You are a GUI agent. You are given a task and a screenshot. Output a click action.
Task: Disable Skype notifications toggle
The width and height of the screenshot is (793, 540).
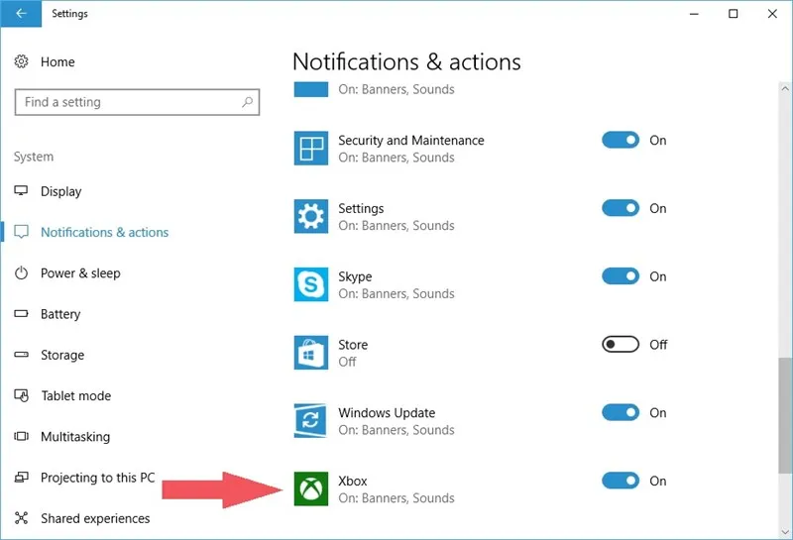tap(621, 276)
